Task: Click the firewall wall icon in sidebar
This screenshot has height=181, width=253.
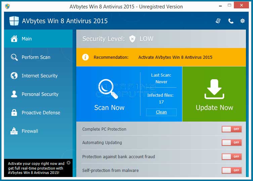Action: [14, 131]
